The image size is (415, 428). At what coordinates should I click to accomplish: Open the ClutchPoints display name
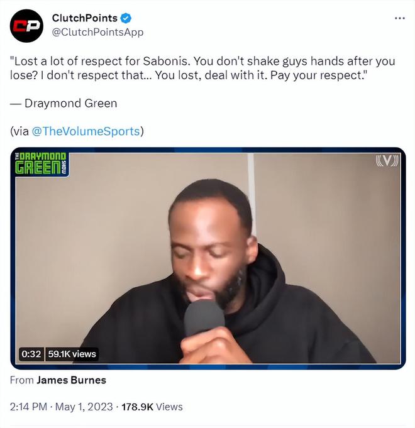(x=85, y=18)
